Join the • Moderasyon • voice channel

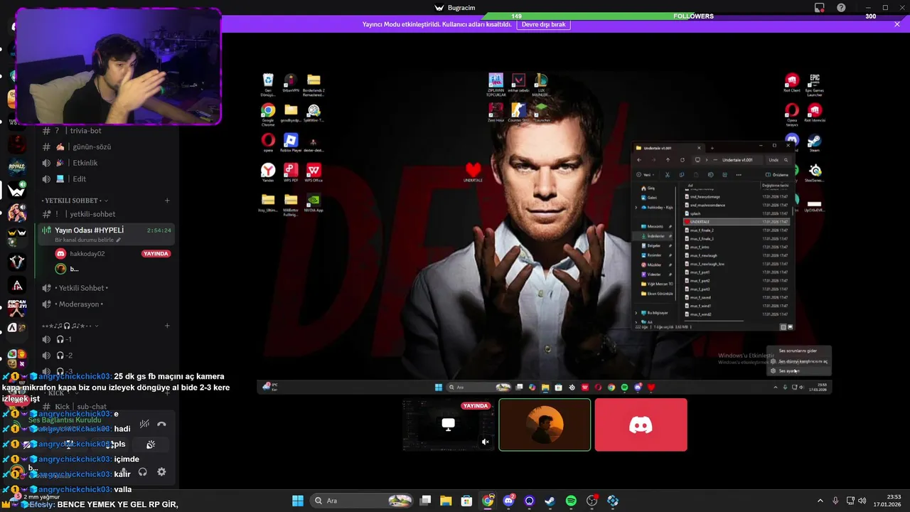(x=107, y=304)
